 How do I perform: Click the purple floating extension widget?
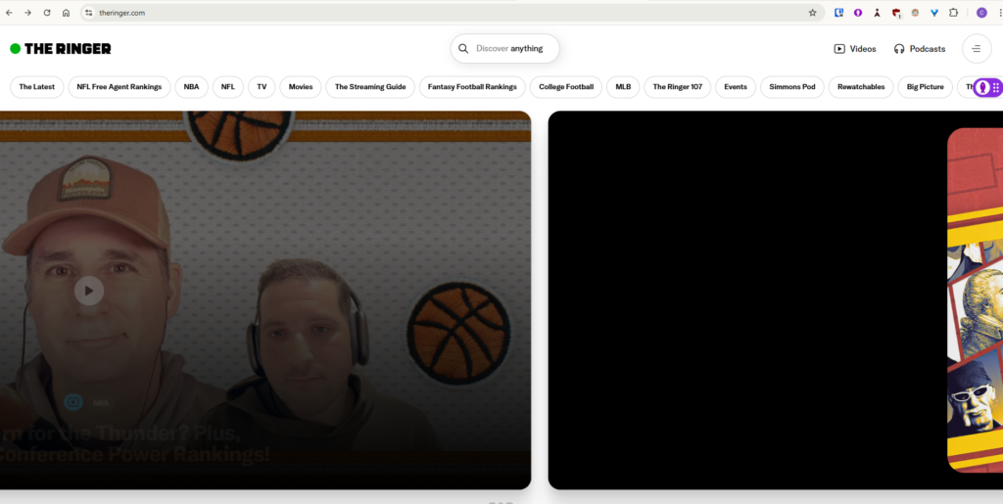(985, 87)
